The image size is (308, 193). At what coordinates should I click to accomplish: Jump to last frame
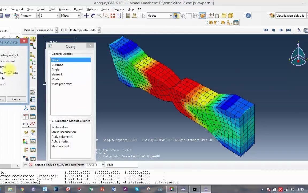coord(288,30)
